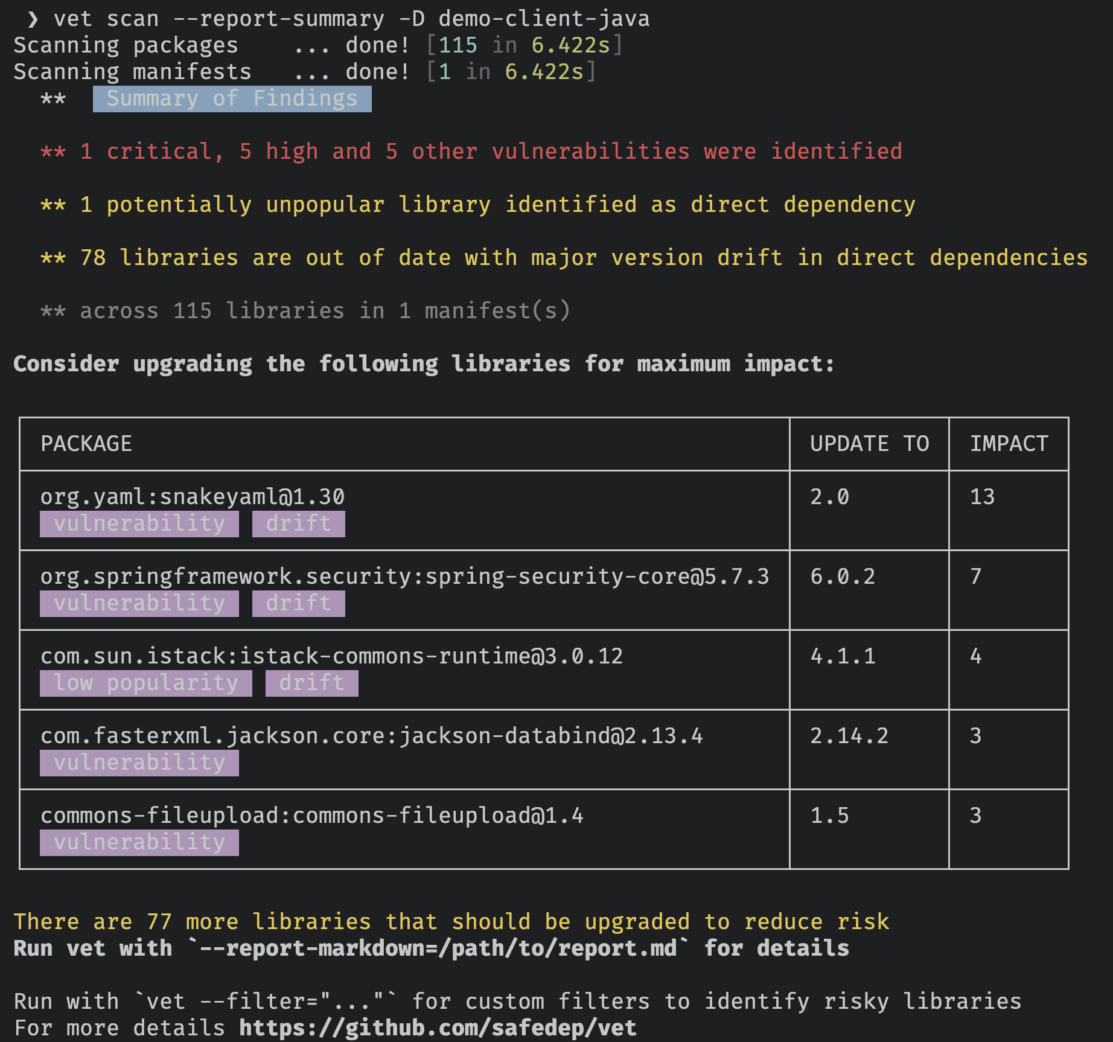Click the red critical vulnerabilities summary line
The image size is (1113, 1042).
[x=471, y=152]
